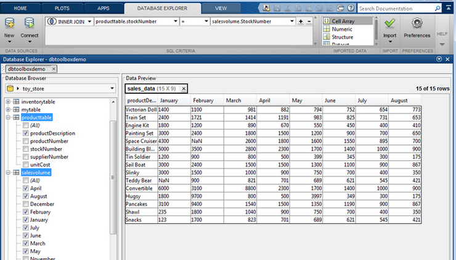The width and height of the screenshot is (456, 260).
Task: Click the New data source icon
Action: [9, 23]
